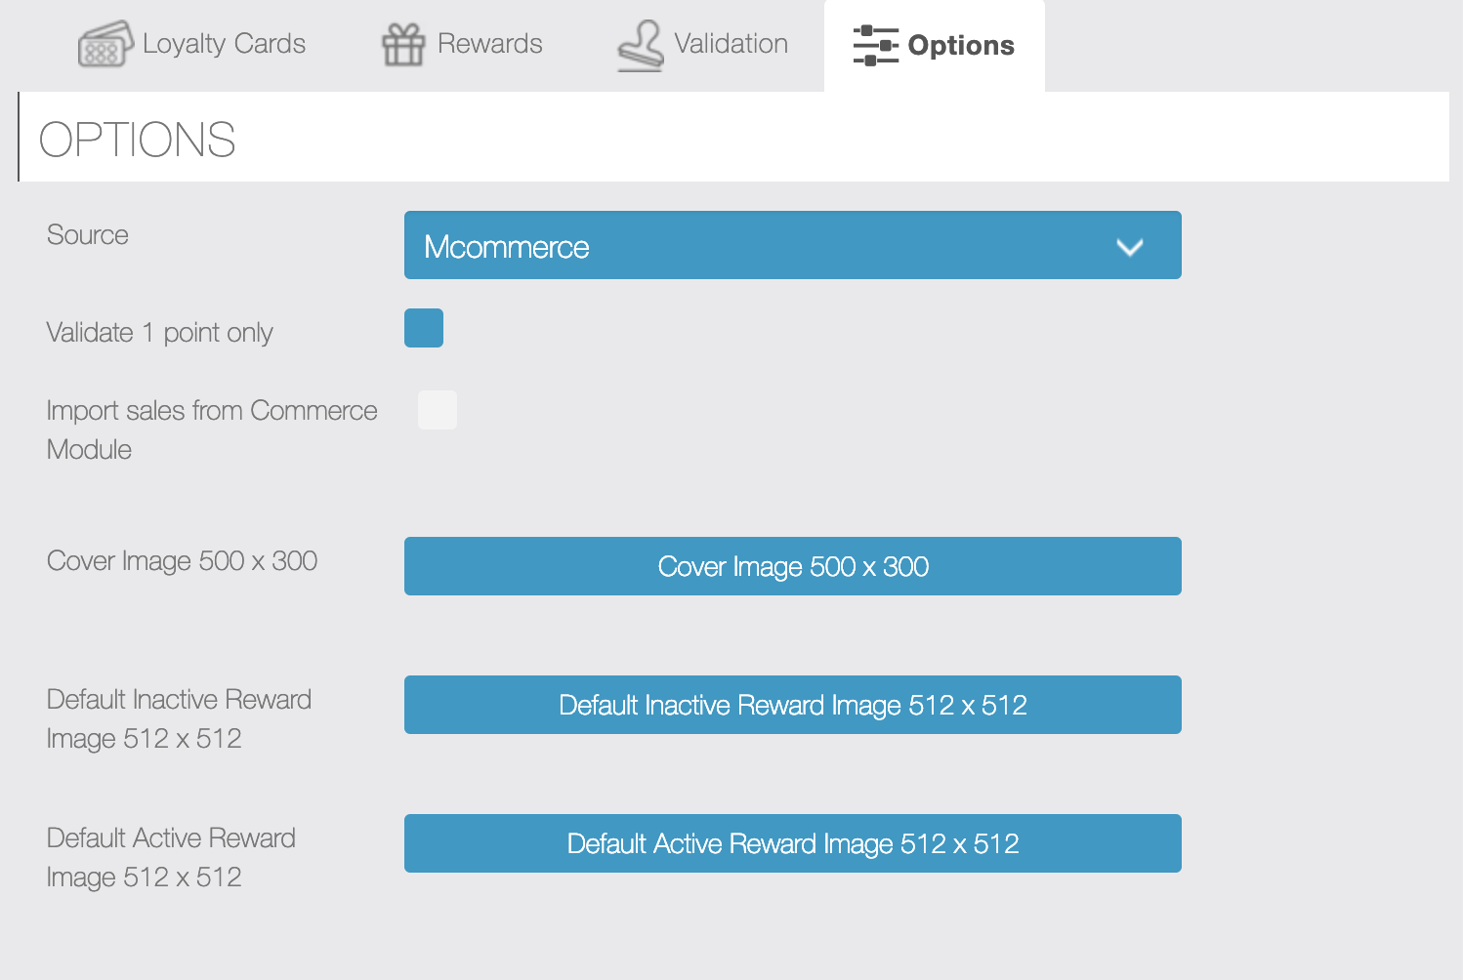Image resolution: width=1463 pixels, height=980 pixels.
Task: Click the Source field label
Action: point(88,235)
